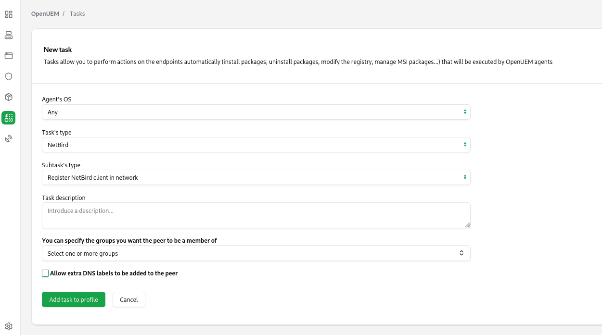The image size is (602, 335).
Task: Cancel the new task creation
Action: tap(128, 299)
